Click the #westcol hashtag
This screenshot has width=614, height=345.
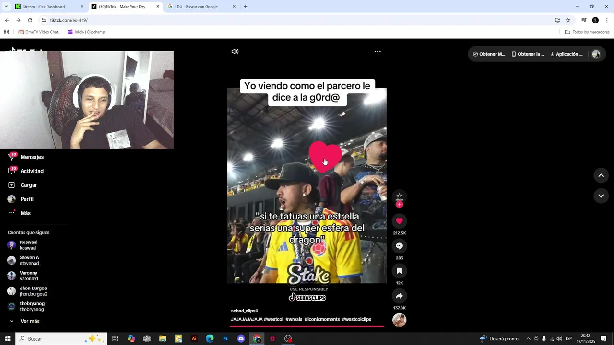273,319
